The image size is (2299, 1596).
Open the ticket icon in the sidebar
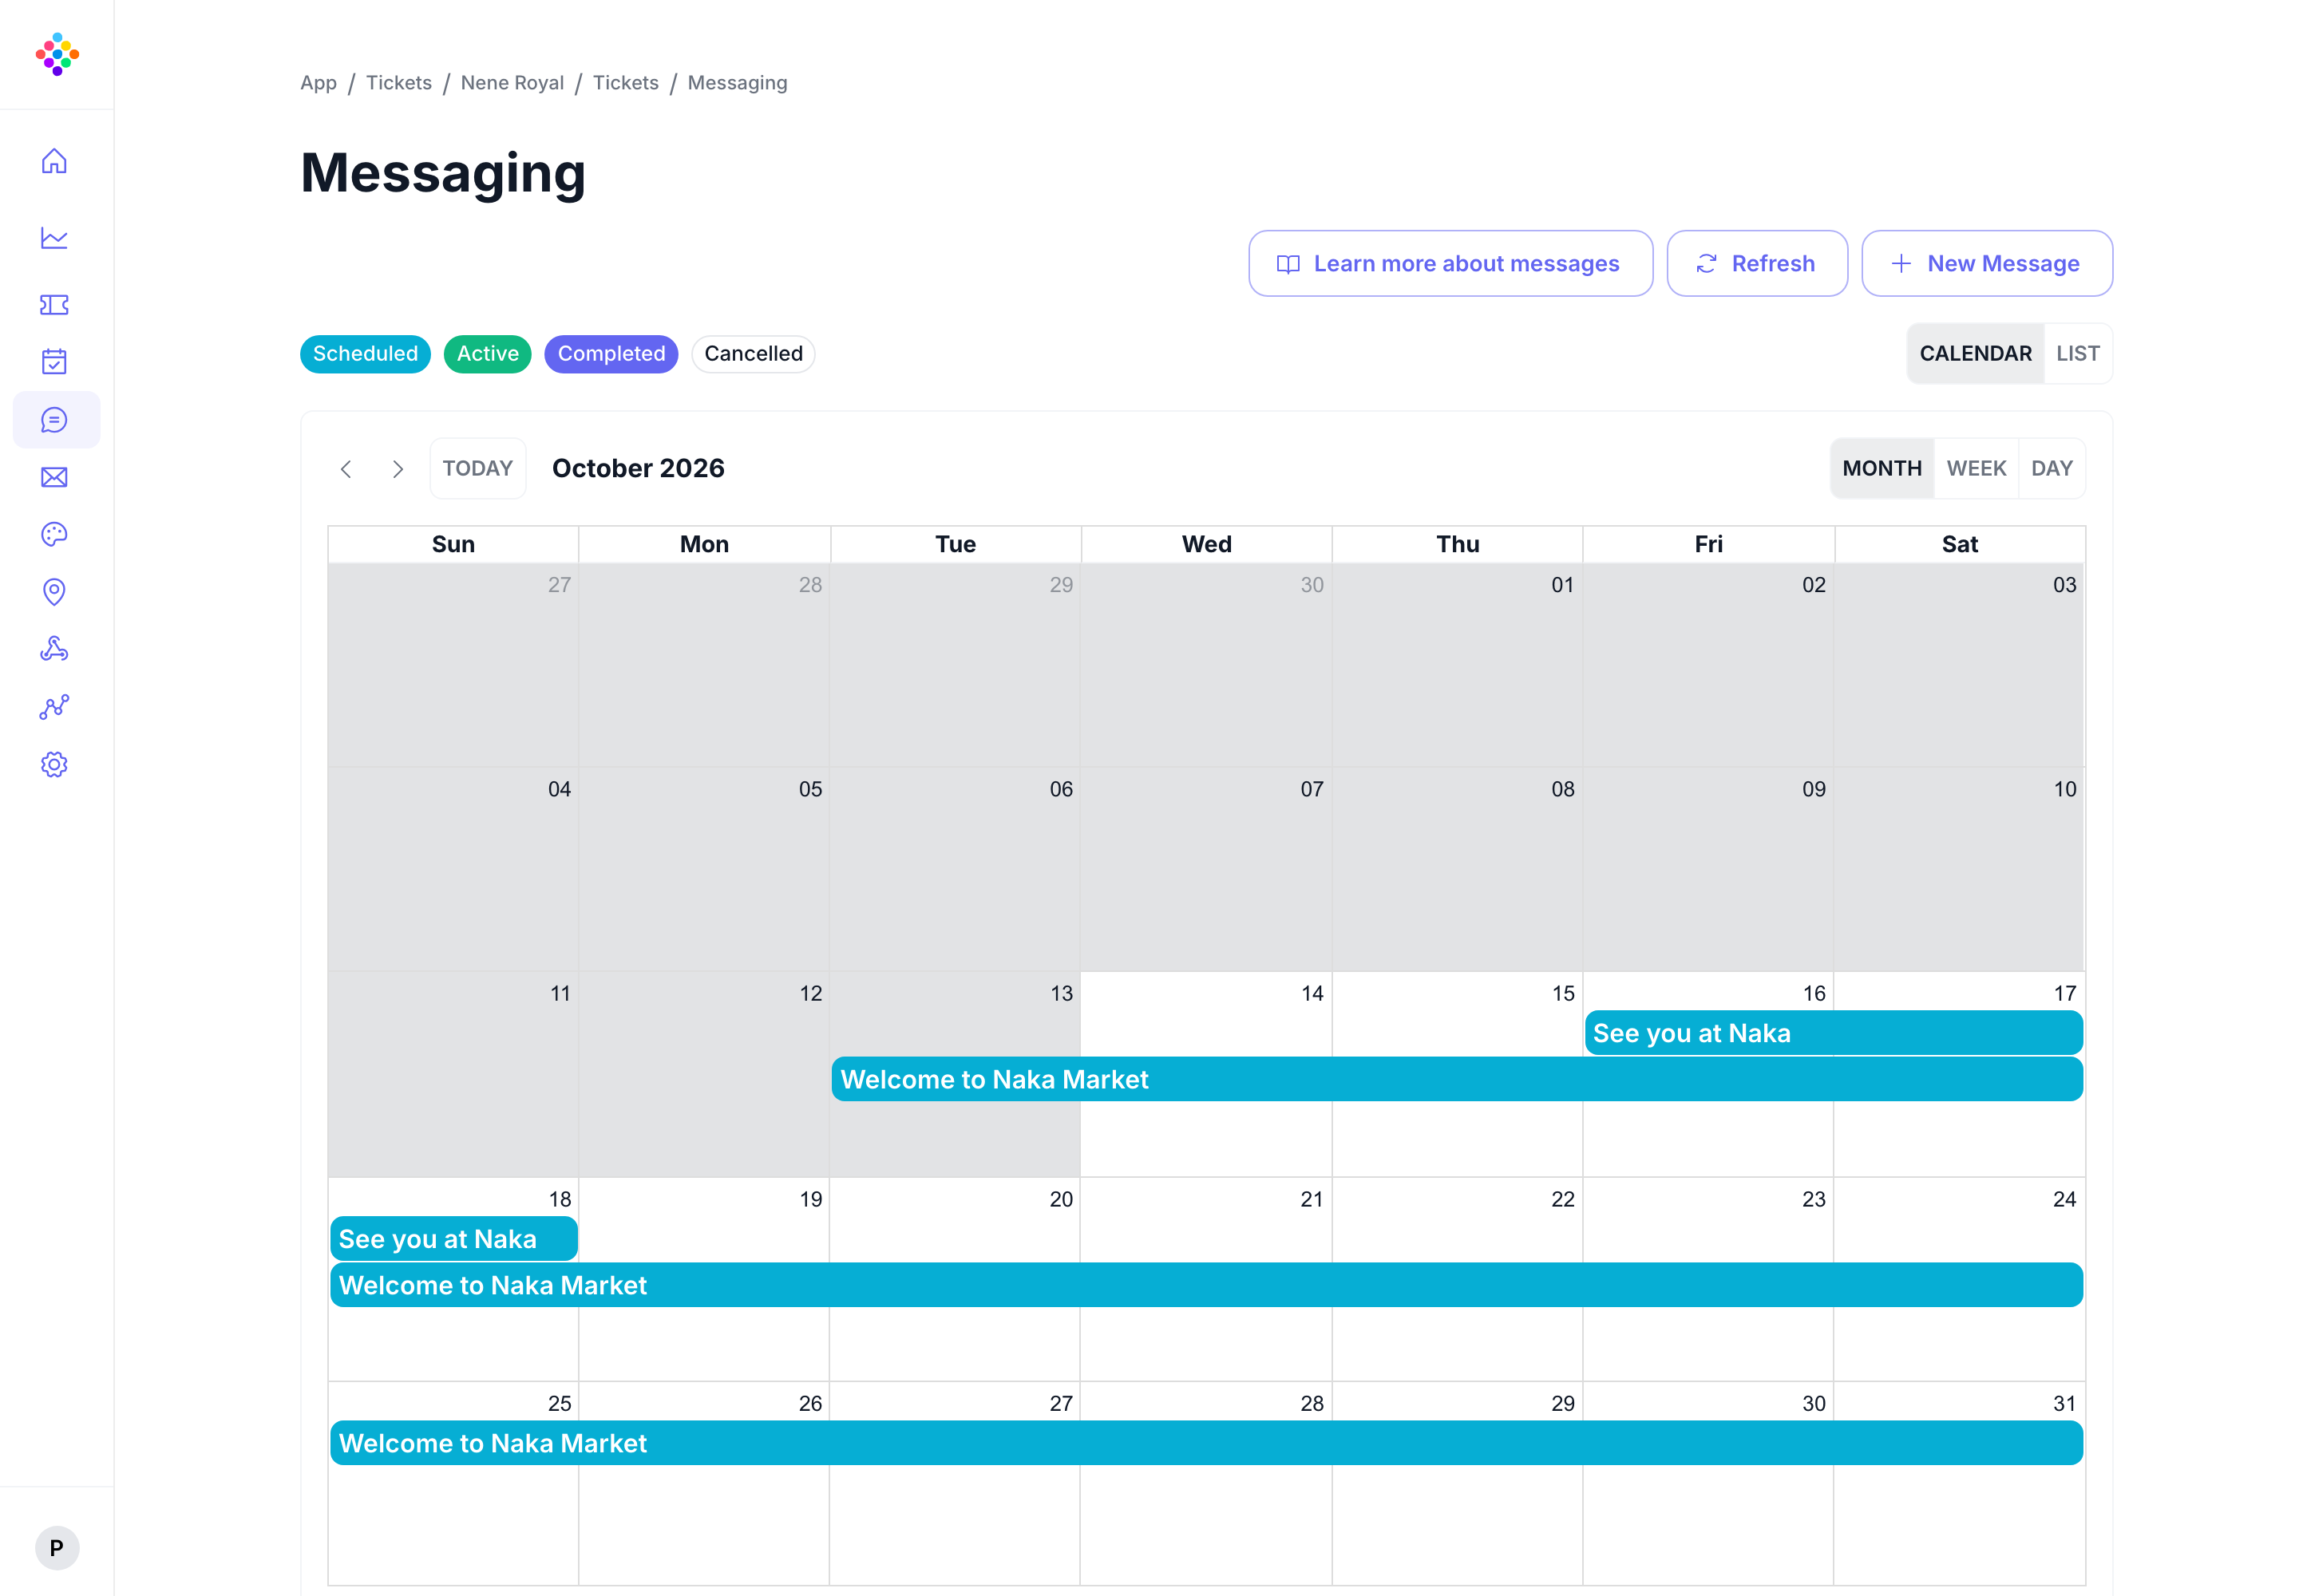click(54, 304)
